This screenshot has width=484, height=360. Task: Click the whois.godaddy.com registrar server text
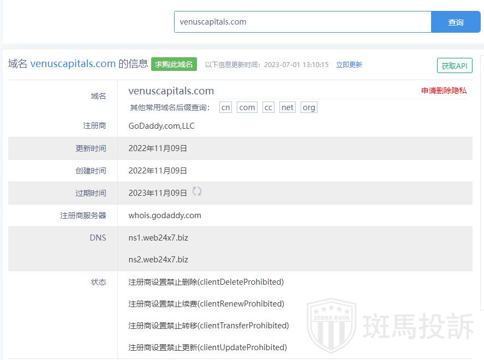pyautogui.click(x=165, y=215)
